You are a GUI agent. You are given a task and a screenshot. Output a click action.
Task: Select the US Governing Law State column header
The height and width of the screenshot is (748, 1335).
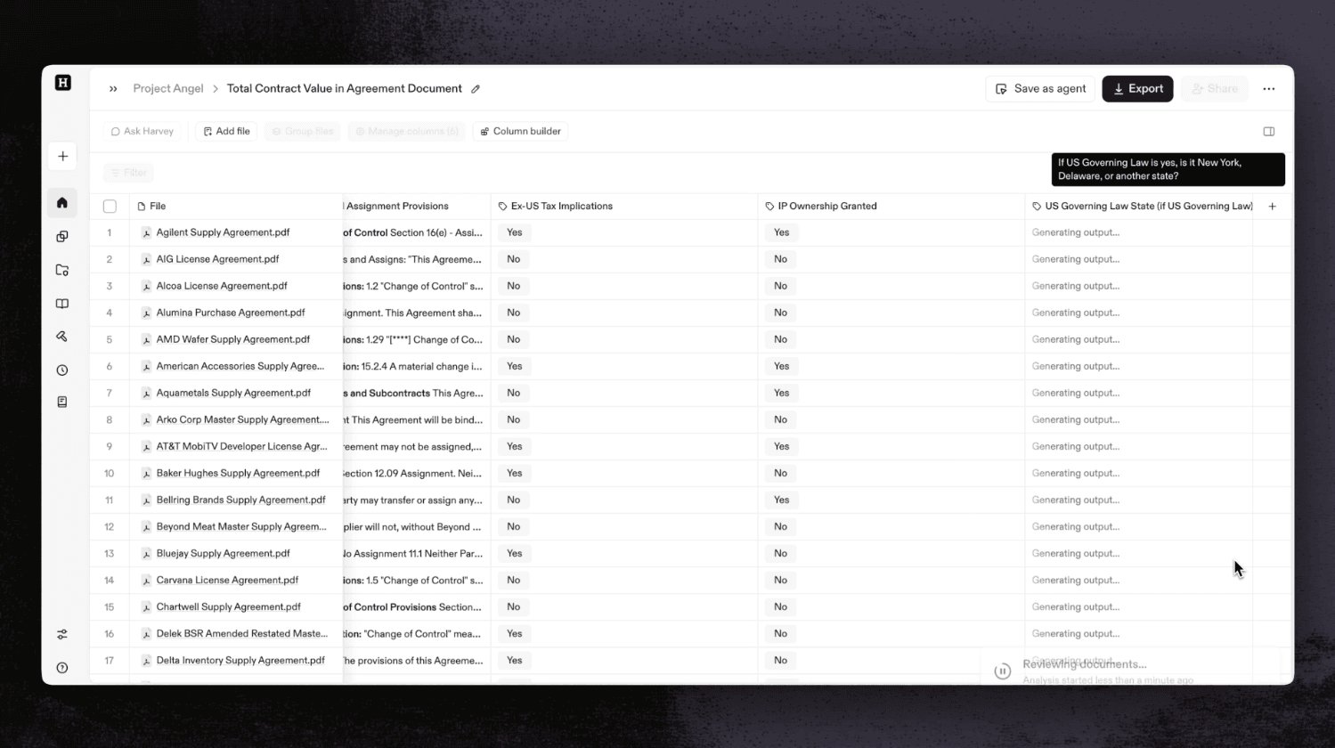1139,207
